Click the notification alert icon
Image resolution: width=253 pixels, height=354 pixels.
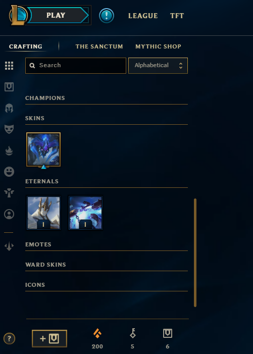(x=107, y=16)
